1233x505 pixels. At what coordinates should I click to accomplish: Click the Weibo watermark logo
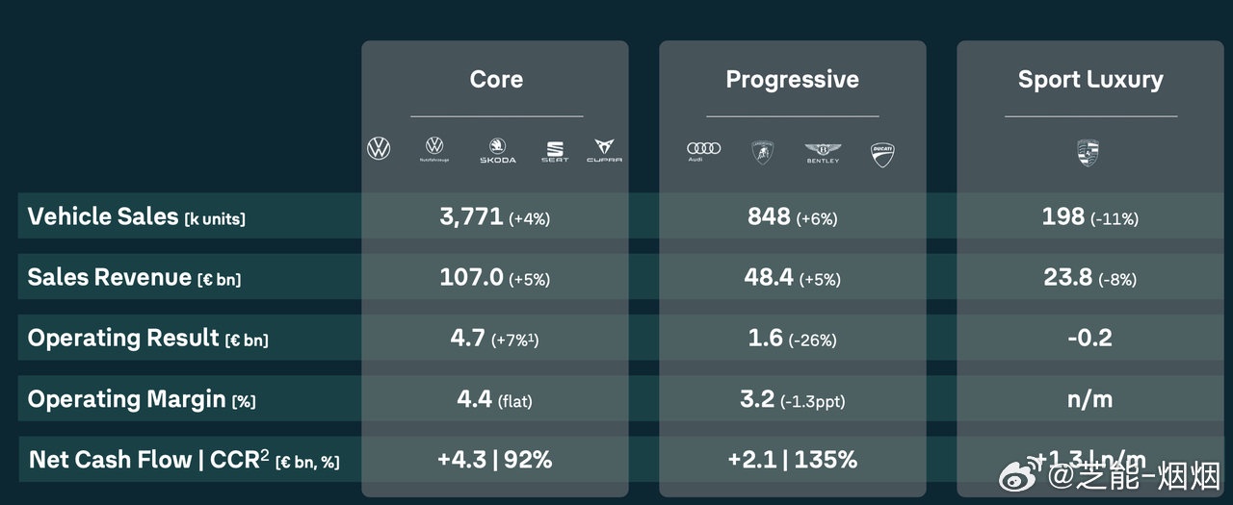1017,474
